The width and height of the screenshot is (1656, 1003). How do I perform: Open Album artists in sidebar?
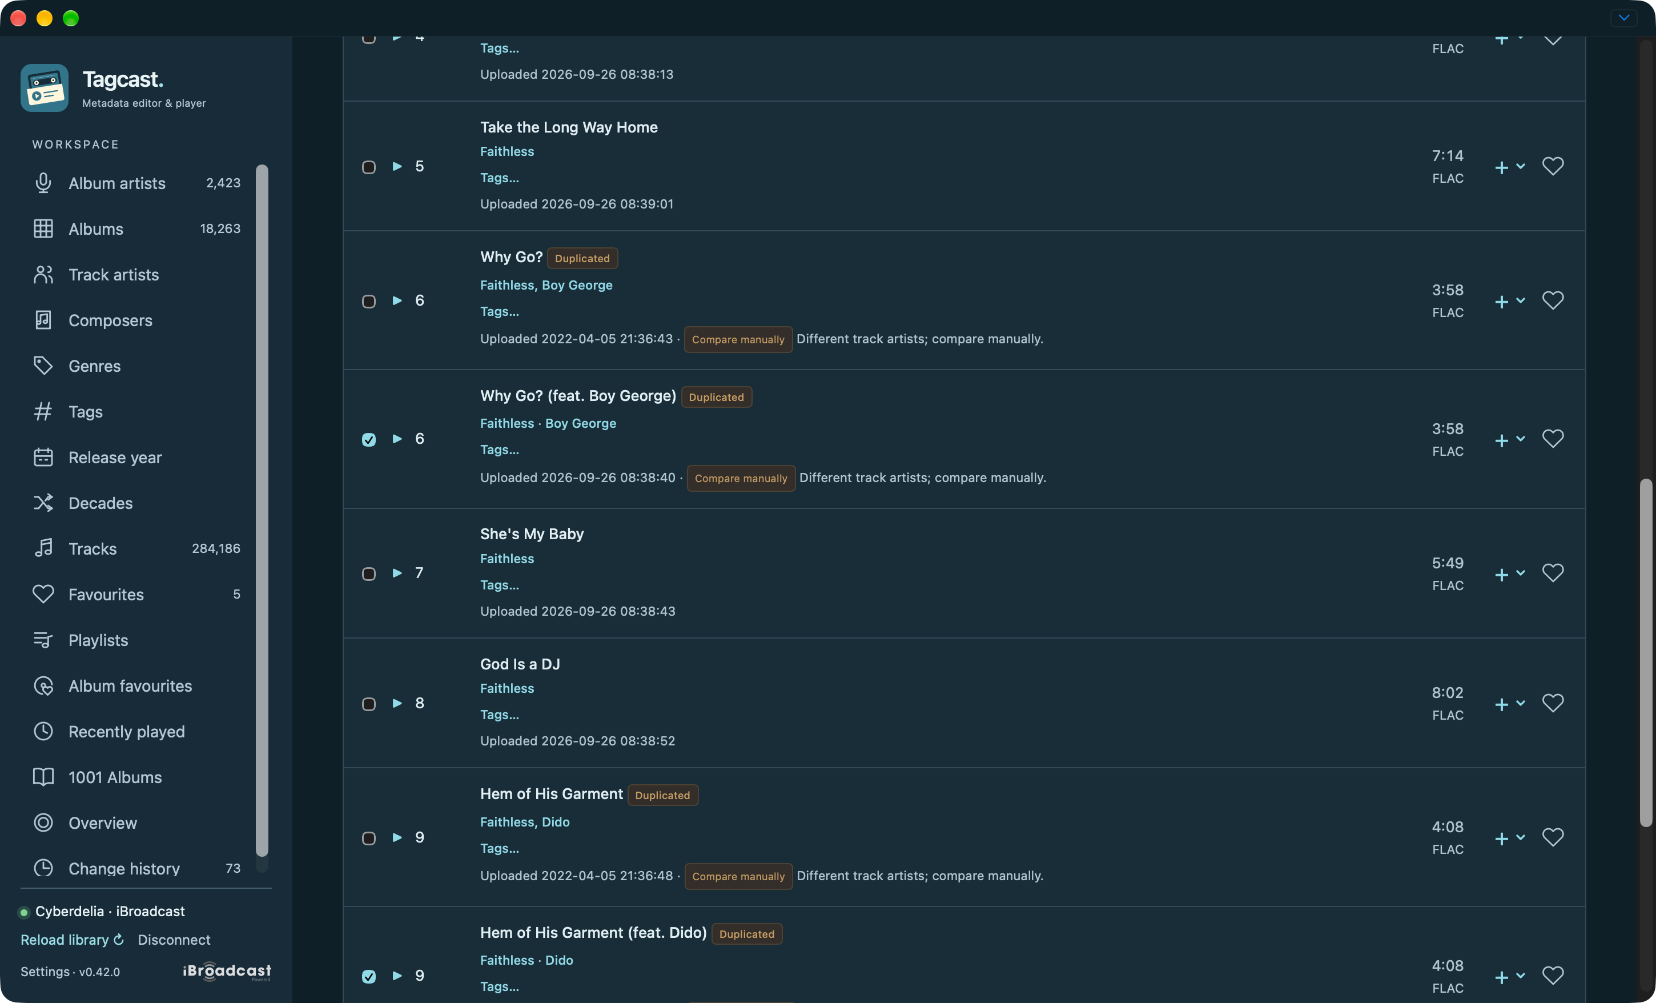tap(136, 183)
